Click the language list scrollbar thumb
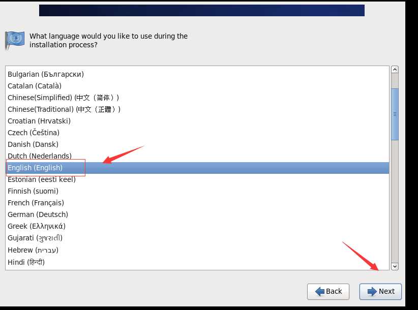This screenshot has height=310, width=418. [x=395, y=114]
